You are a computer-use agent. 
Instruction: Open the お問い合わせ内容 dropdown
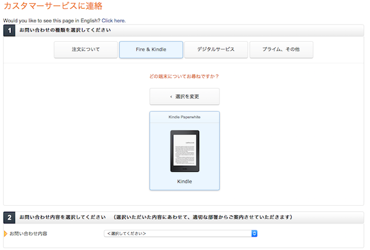click(181, 233)
